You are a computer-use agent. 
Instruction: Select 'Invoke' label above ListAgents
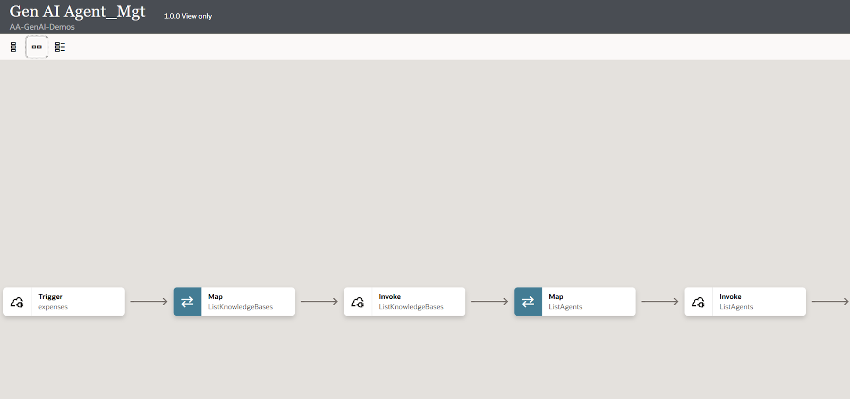click(730, 297)
